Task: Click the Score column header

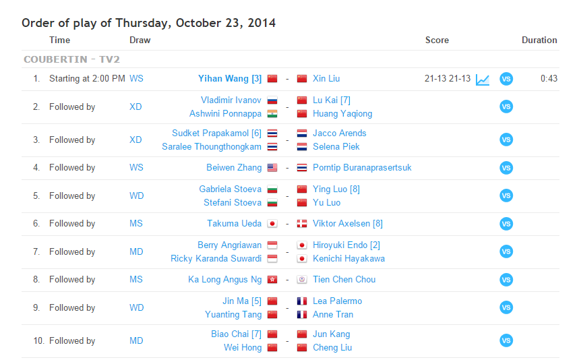Action: (437, 40)
